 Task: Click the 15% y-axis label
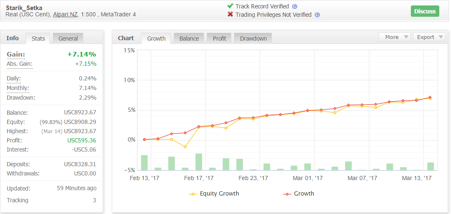[x=129, y=50]
